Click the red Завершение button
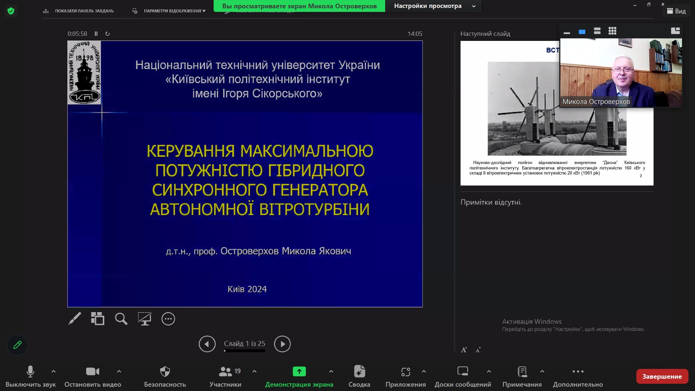 tap(662, 376)
